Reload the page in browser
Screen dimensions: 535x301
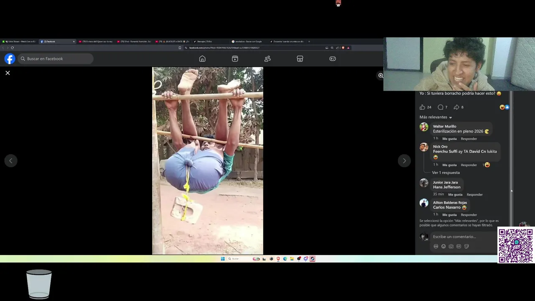[x=12, y=48]
